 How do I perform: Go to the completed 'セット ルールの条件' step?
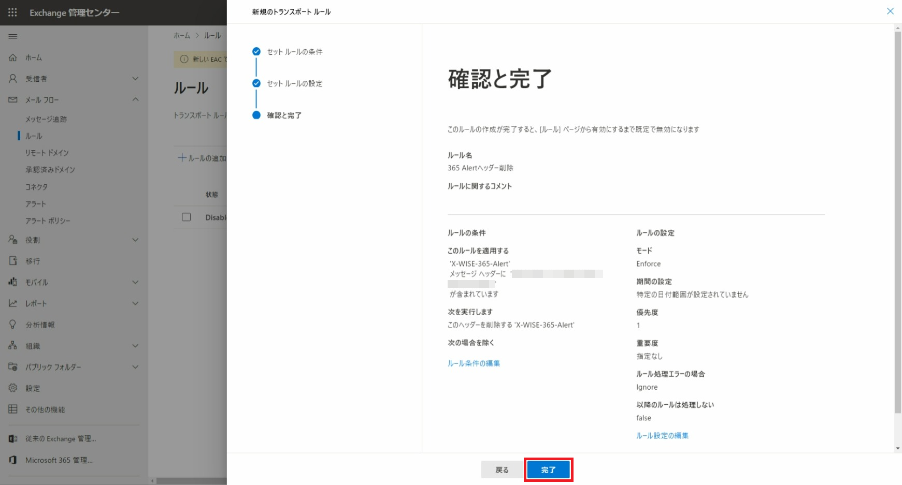tap(294, 52)
